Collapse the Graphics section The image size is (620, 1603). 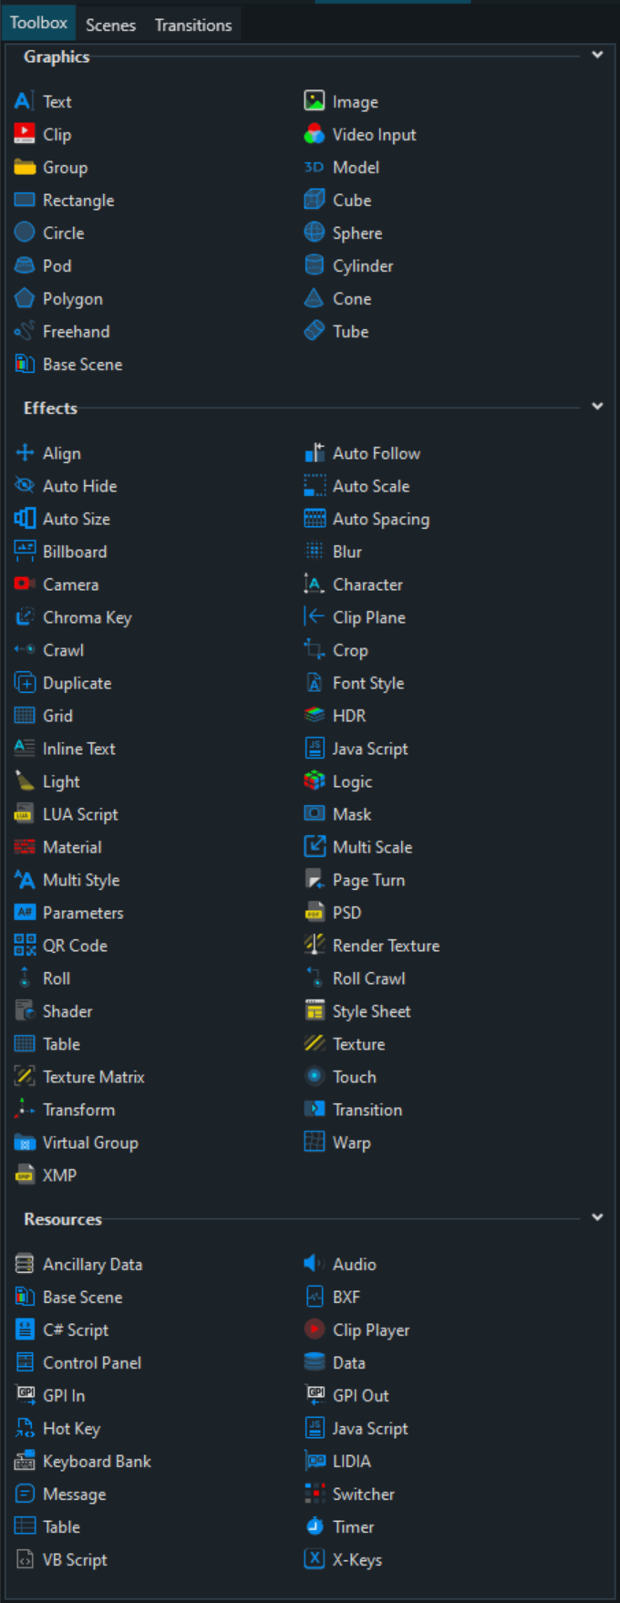click(597, 55)
